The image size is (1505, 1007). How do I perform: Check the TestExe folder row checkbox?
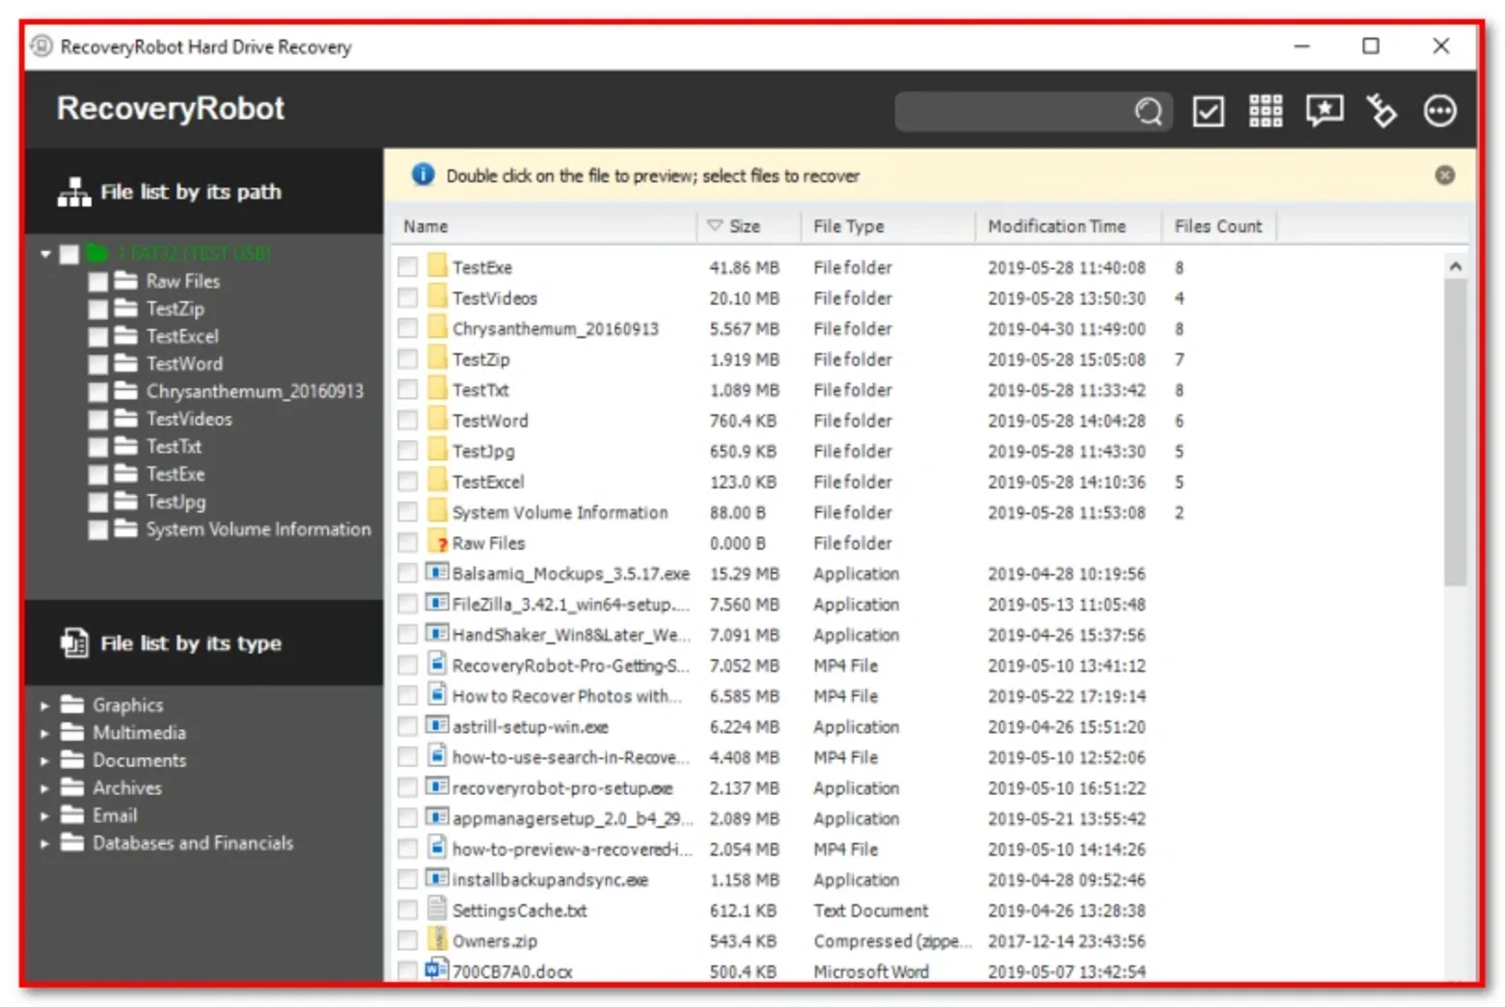pos(408,267)
